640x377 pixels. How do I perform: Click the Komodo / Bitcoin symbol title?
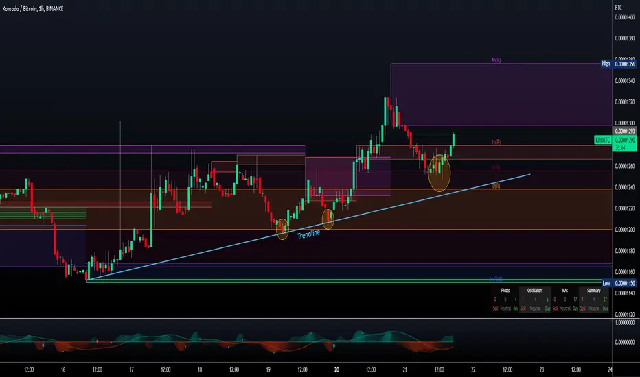click(x=33, y=8)
